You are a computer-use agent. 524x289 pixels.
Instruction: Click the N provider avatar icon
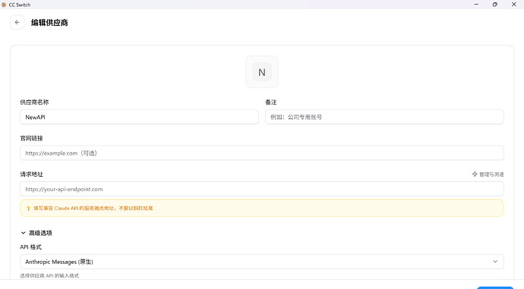pyautogui.click(x=262, y=72)
